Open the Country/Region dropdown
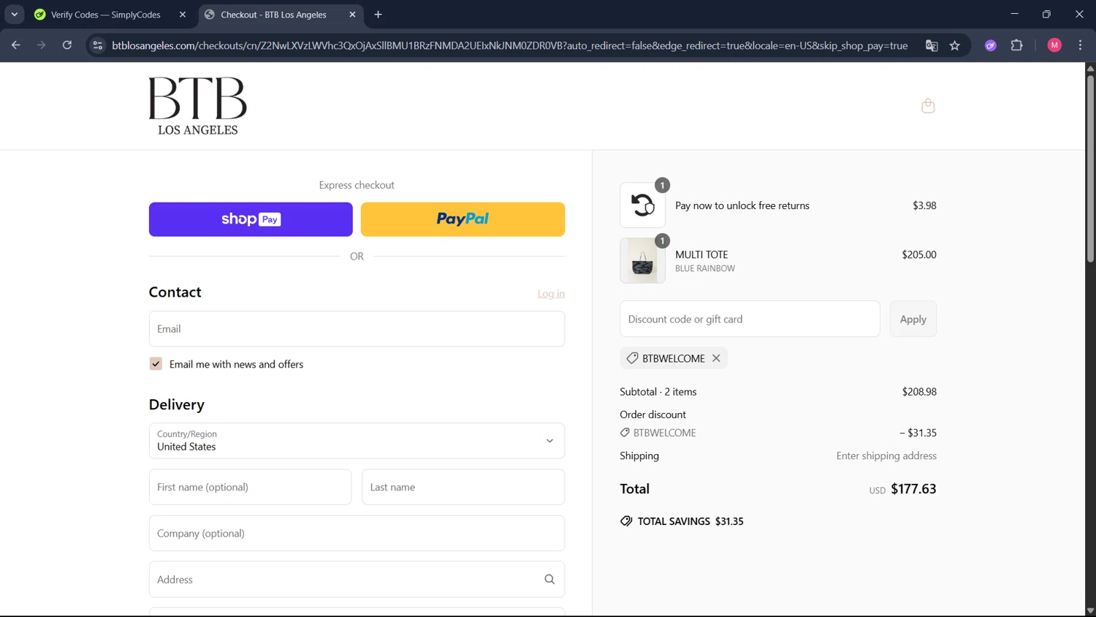1096x617 pixels. click(x=357, y=441)
